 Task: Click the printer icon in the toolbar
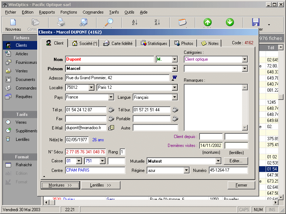(61, 22)
